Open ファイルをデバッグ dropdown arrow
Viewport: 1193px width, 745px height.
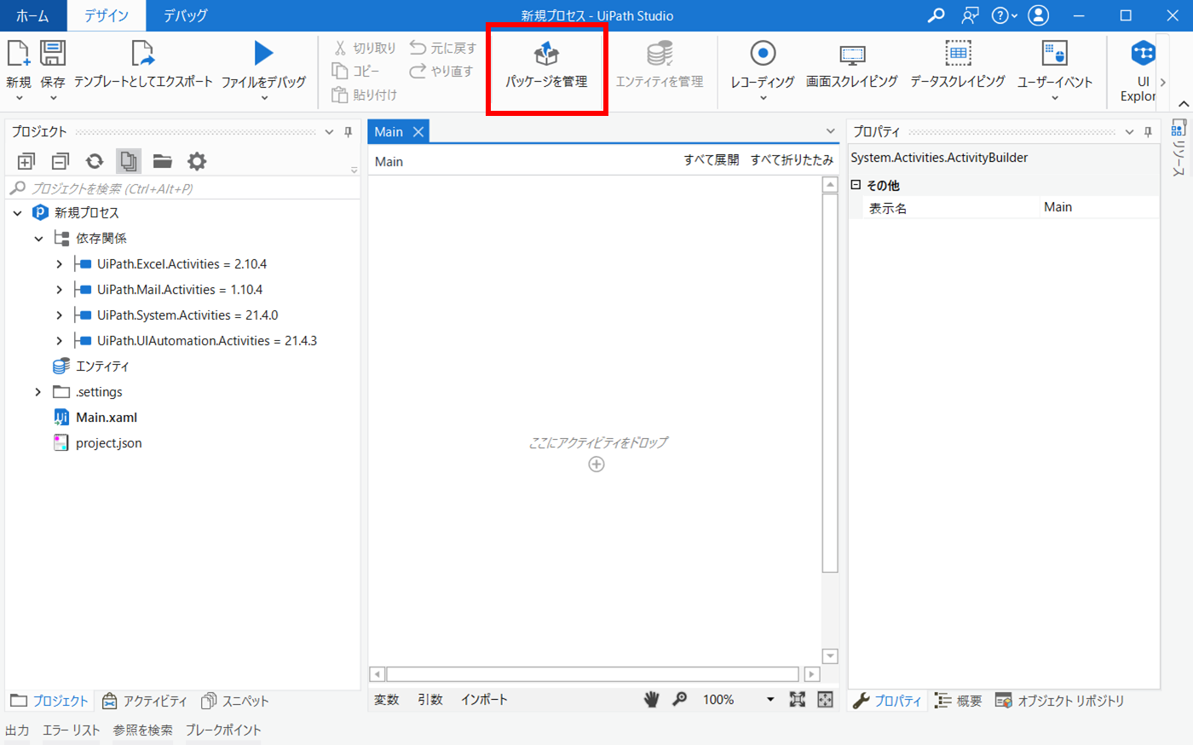tap(263, 98)
